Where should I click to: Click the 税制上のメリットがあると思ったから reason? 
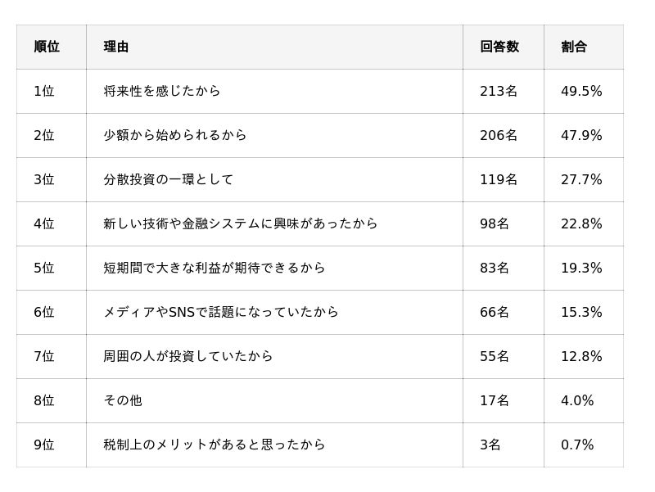click(215, 445)
